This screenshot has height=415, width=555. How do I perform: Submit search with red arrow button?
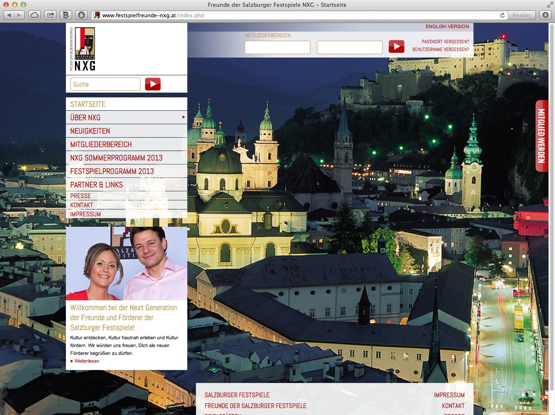coord(153,84)
